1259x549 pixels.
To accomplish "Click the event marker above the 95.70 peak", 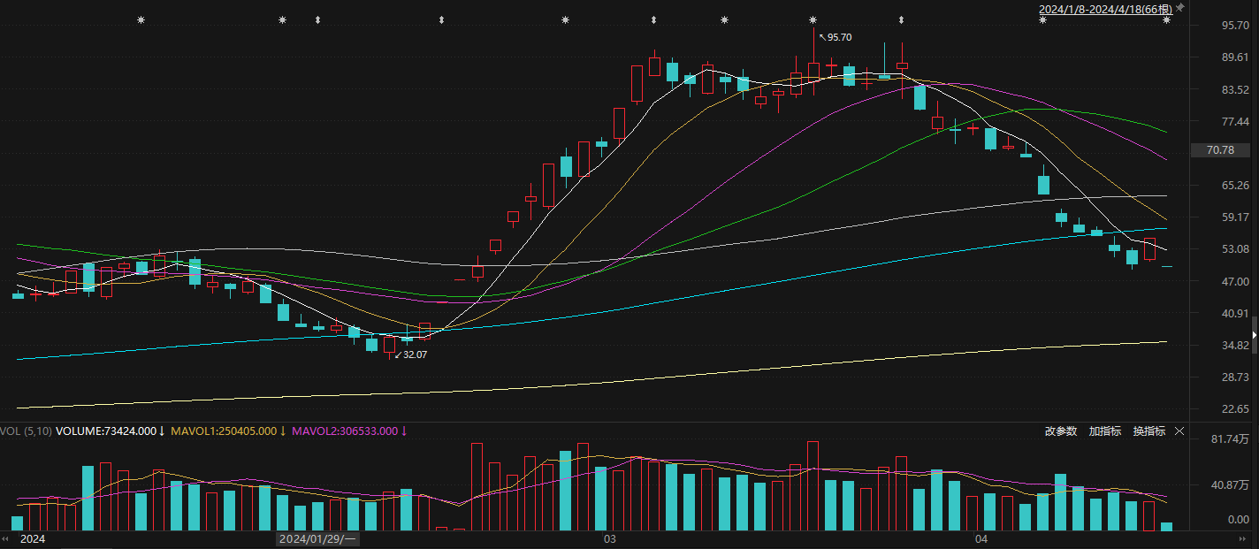I will tap(813, 19).
